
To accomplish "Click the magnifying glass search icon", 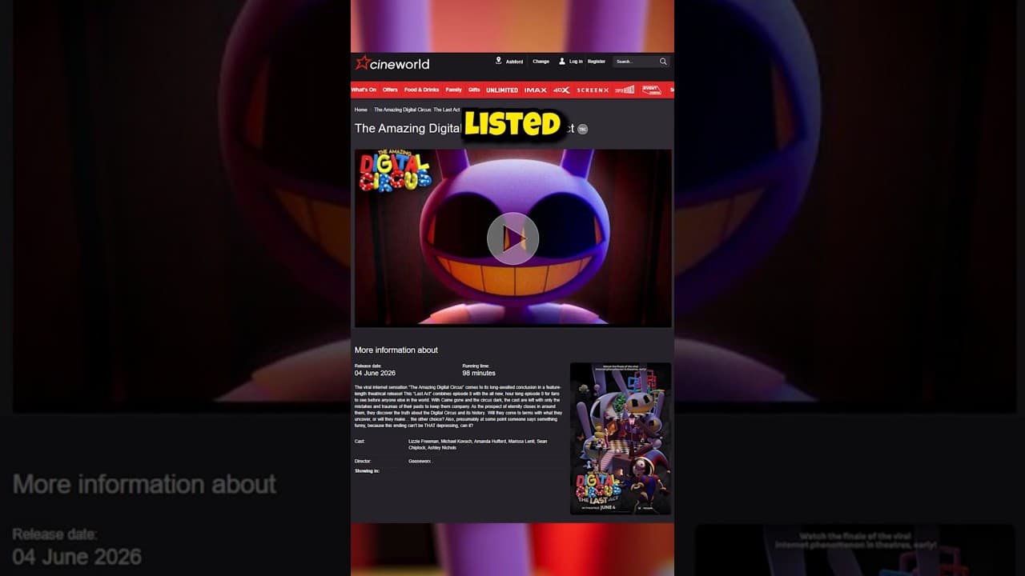I will point(663,62).
